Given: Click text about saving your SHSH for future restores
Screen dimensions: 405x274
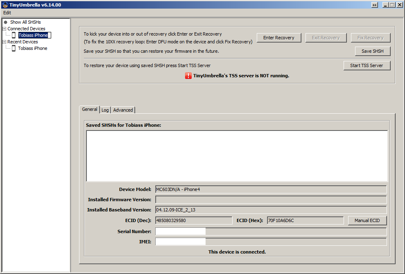Looking at the screenshot, I should pos(152,51).
